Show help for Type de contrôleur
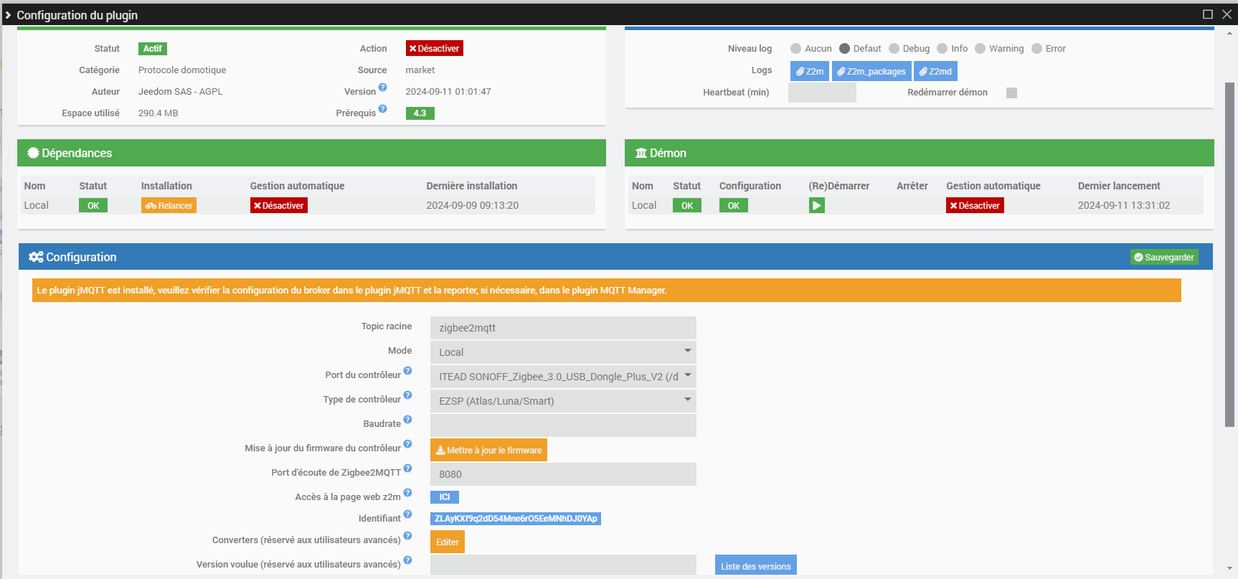The width and height of the screenshot is (1238, 579). coord(407,395)
